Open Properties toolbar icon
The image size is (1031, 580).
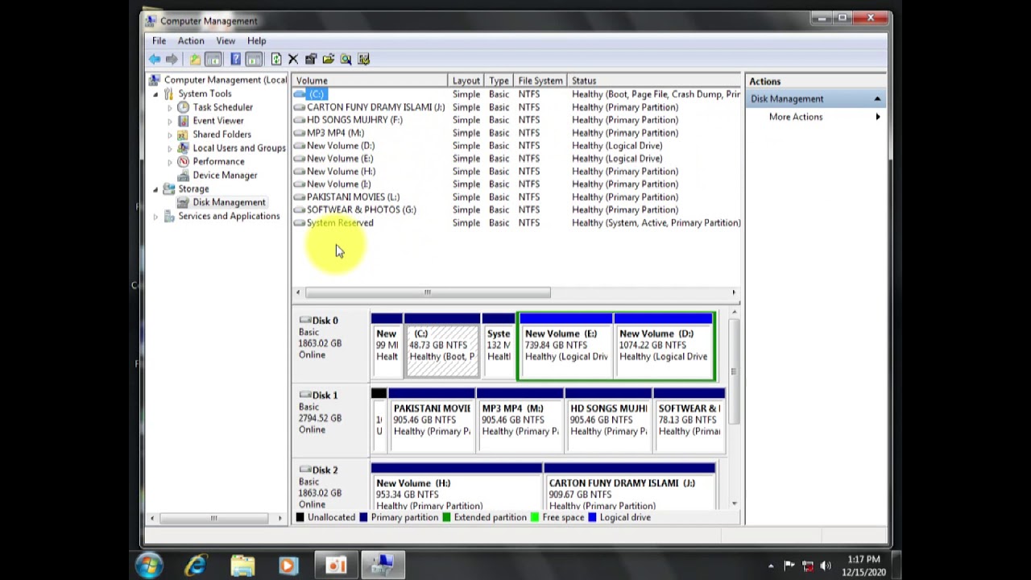(x=311, y=59)
